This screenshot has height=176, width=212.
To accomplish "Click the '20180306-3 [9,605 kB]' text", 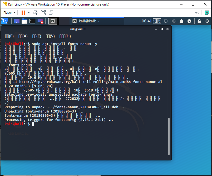I will coord(31,86).
